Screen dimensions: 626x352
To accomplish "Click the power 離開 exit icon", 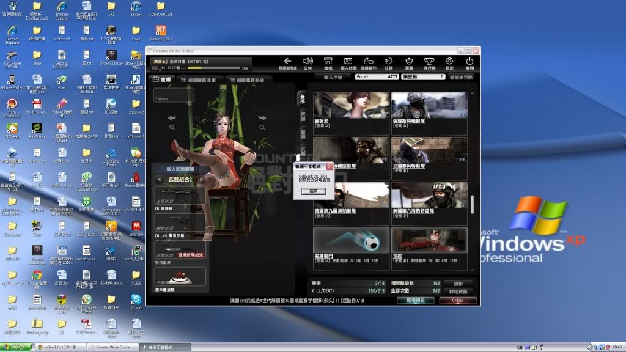I will (469, 62).
